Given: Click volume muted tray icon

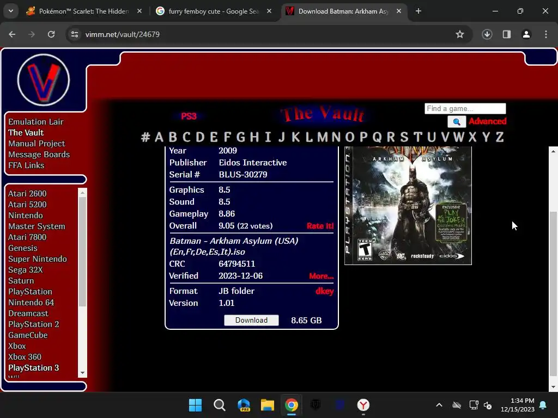Looking at the screenshot, I should (x=488, y=405).
